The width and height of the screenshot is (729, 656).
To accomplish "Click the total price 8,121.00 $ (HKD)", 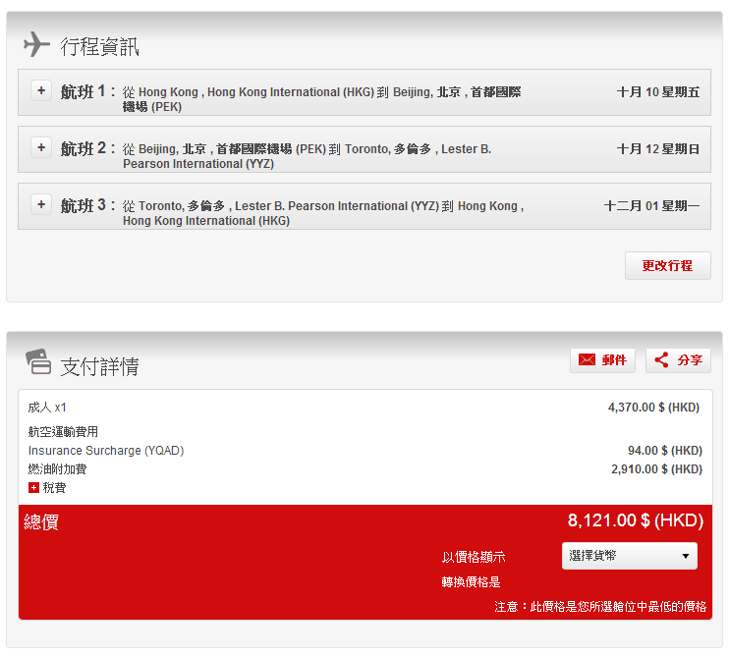I will click(634, 520).
